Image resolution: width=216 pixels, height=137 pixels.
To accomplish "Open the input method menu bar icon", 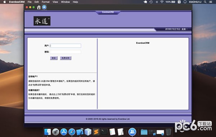I will [179, 2].
